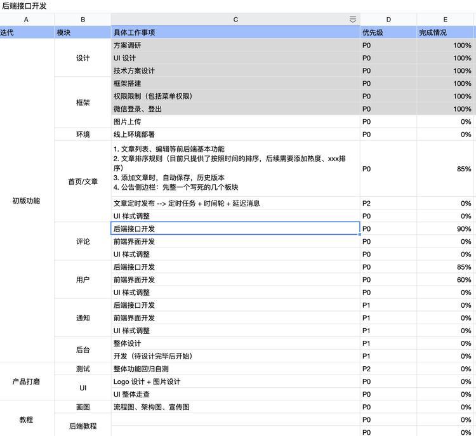Select the 产品打磨 iteration cell
476x436 pixels.
click(27, 381)
